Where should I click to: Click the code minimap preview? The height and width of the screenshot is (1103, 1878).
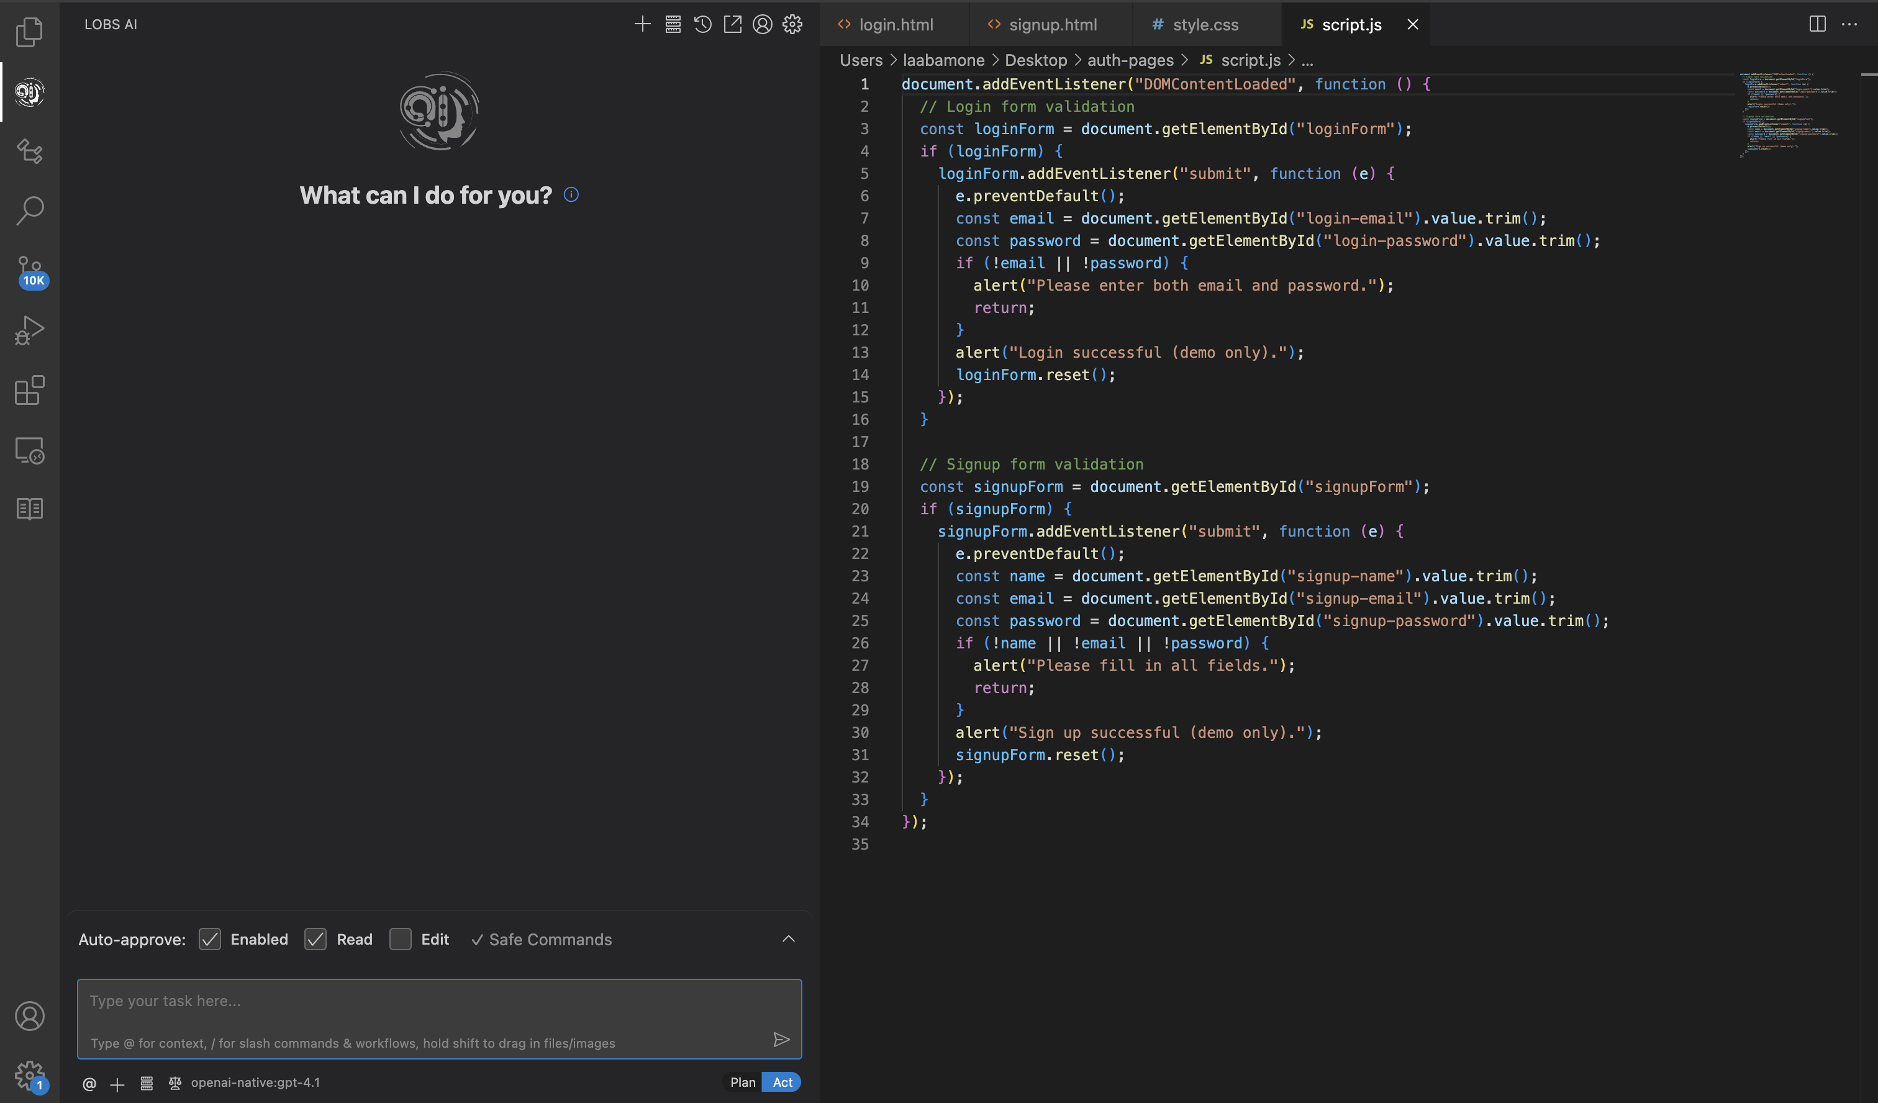pyautogui.click(x=1789, y=112)
